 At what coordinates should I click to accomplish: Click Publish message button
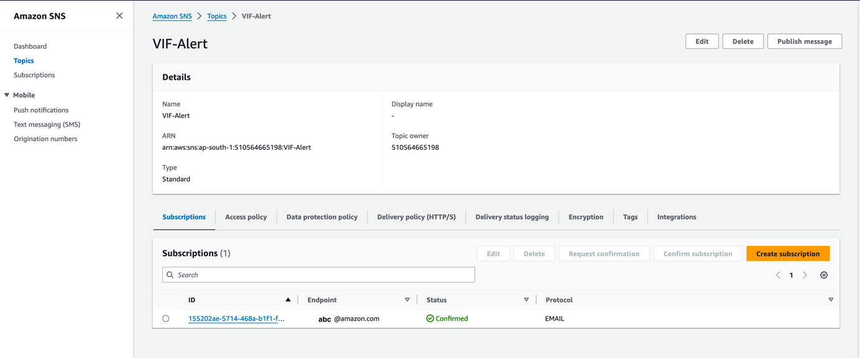[x=804, y=41]
